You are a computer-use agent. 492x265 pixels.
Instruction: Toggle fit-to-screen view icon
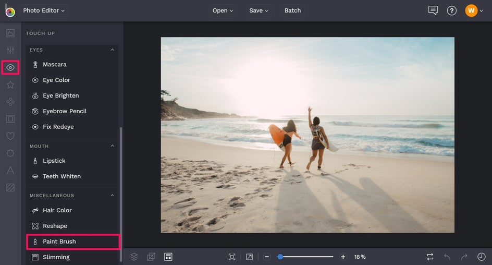232,257
